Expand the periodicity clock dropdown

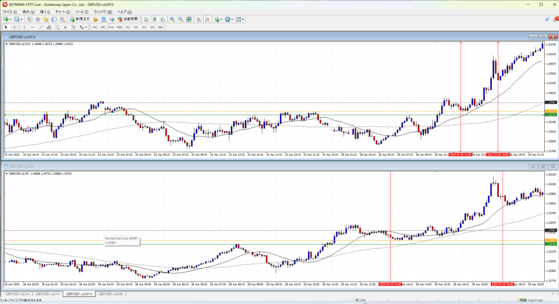tap(233, 20)
